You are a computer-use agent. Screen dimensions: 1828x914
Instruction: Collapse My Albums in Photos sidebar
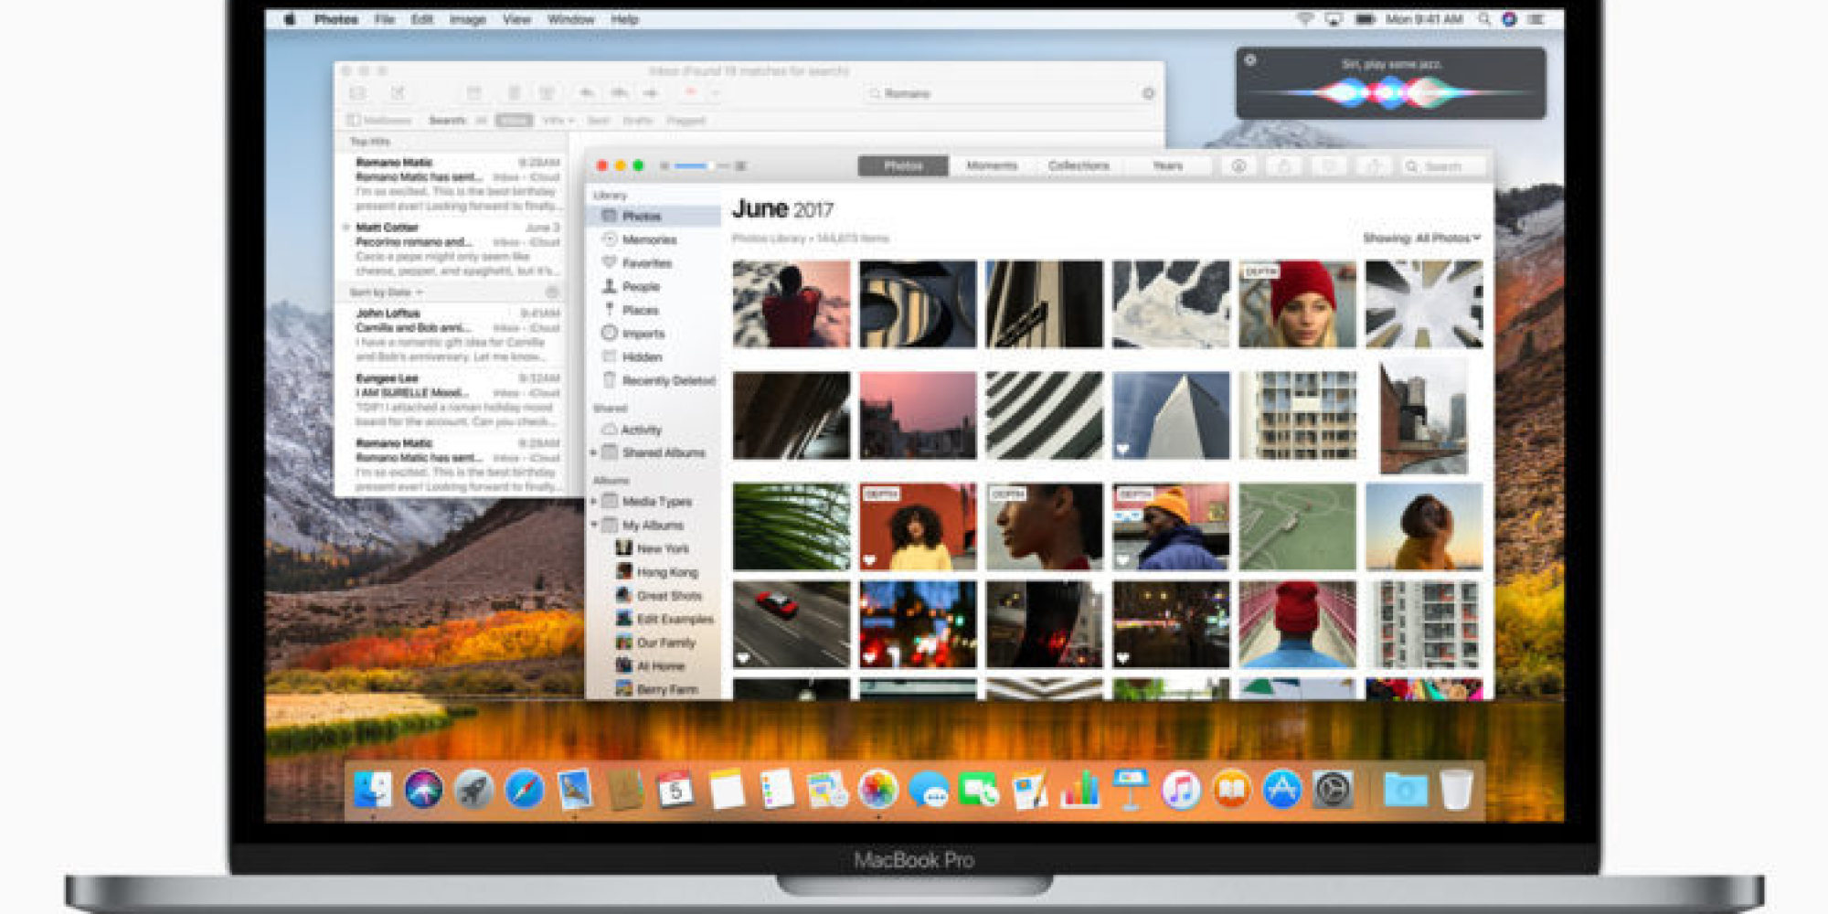[x=594, y=525]
